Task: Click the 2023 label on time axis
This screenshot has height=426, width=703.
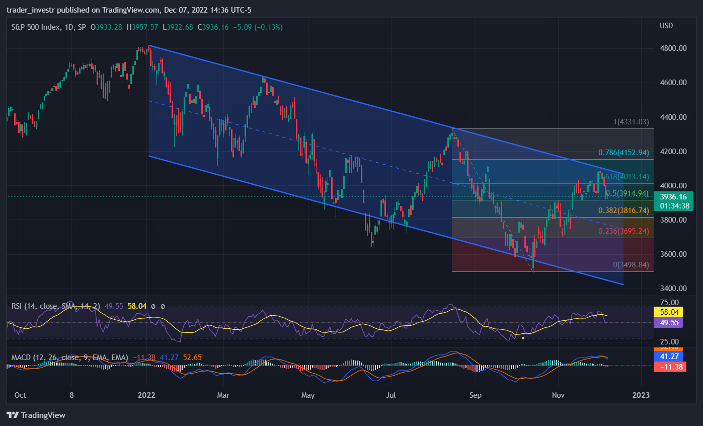Action: 641,395
